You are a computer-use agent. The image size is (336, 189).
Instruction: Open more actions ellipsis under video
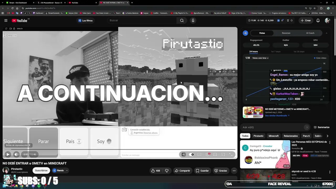[x=234, y=171]
